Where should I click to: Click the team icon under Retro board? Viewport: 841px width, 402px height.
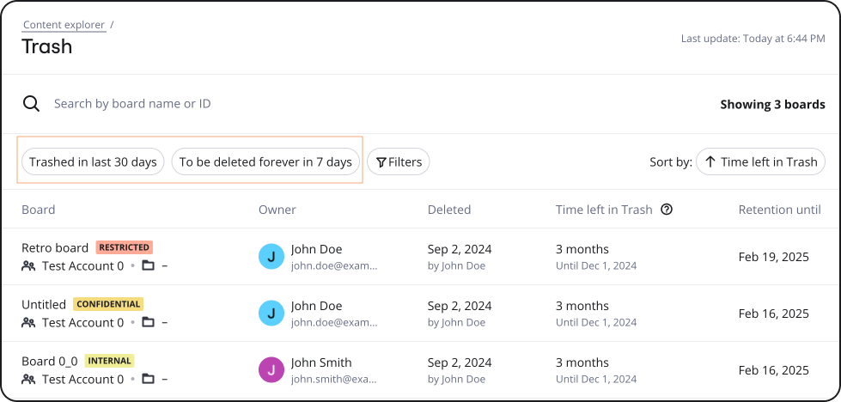point(28,266)
